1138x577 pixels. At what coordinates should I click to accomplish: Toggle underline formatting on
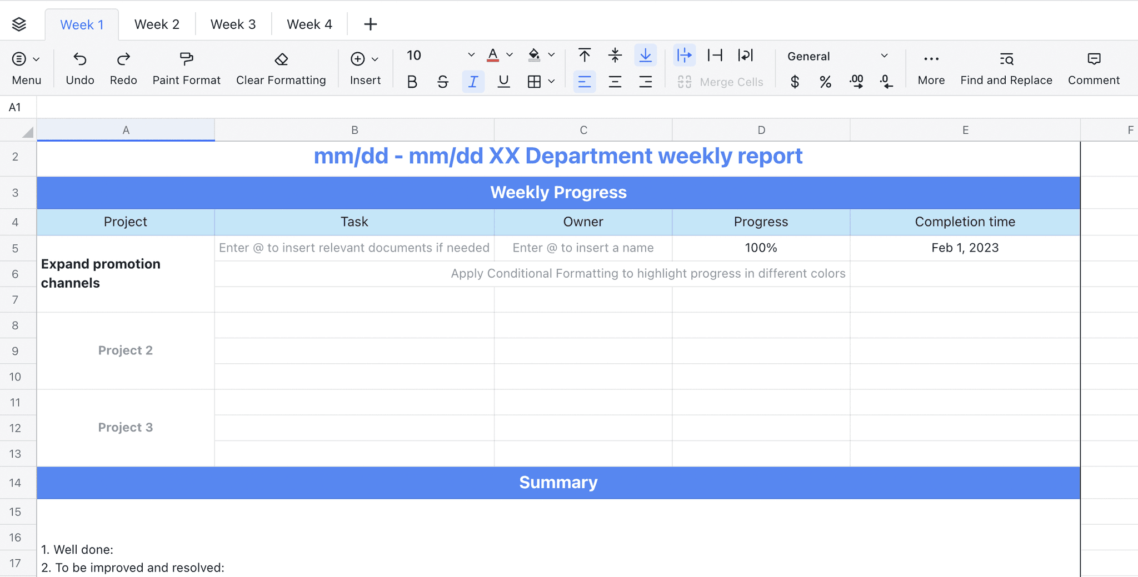[503, 82]
